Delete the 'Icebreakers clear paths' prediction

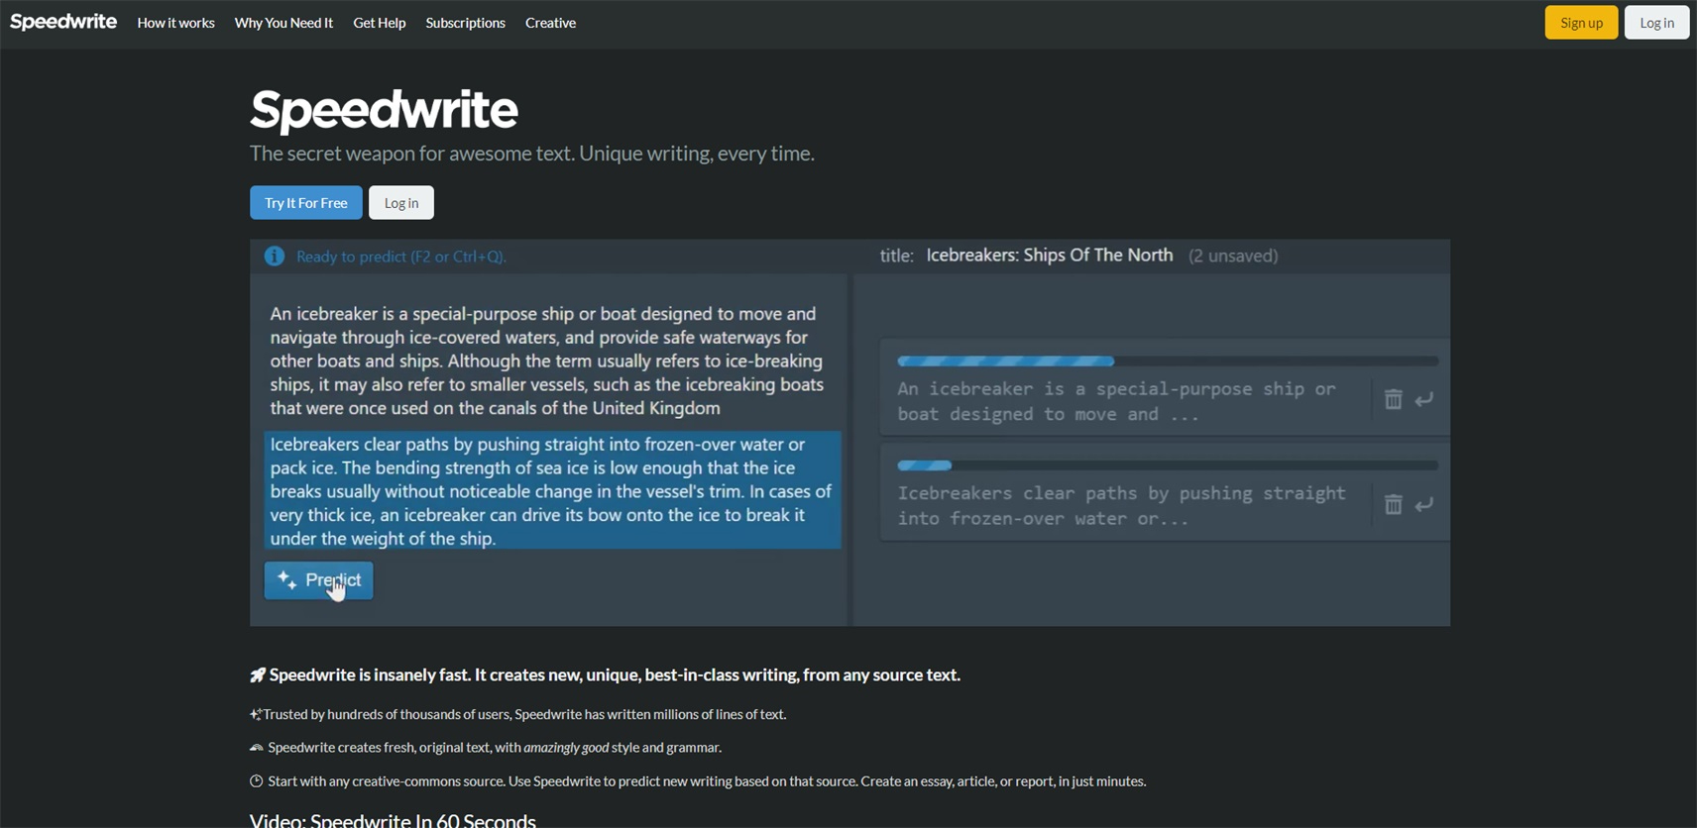[1393, 504]
